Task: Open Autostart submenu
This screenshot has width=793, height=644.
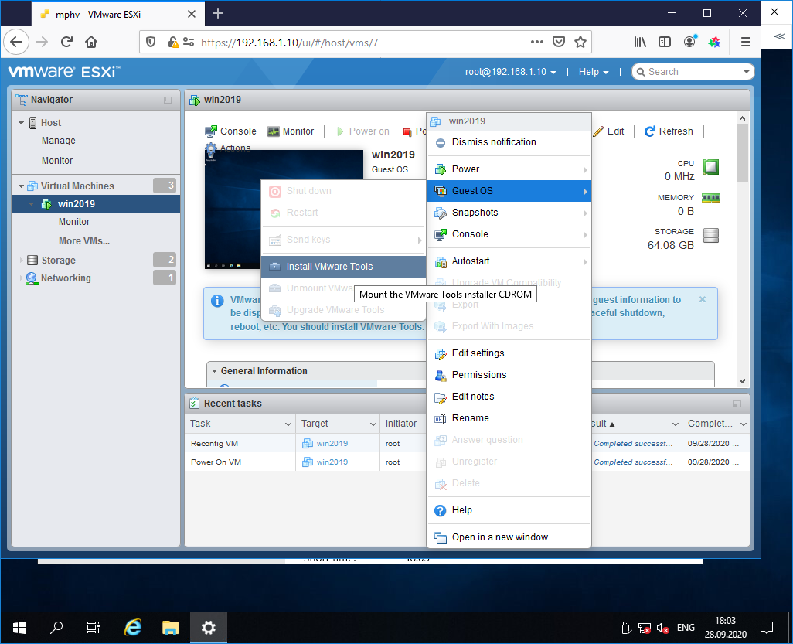Action: pyautogui.click(x=509, y=261)
